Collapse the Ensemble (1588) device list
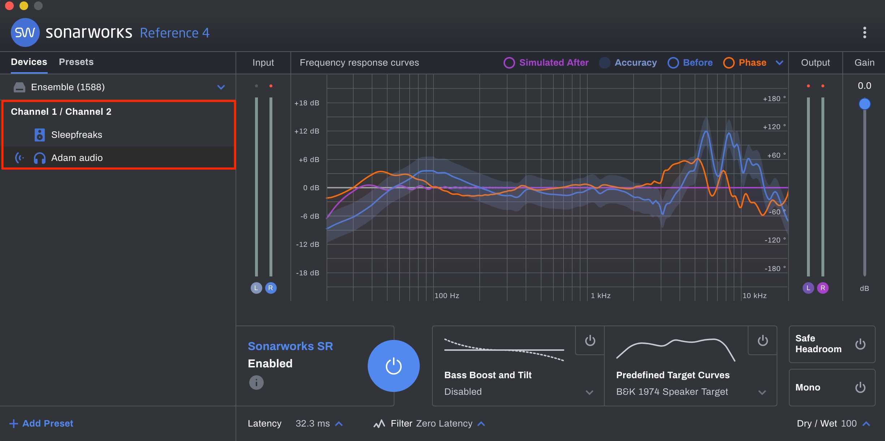 [x=221, y=87]
